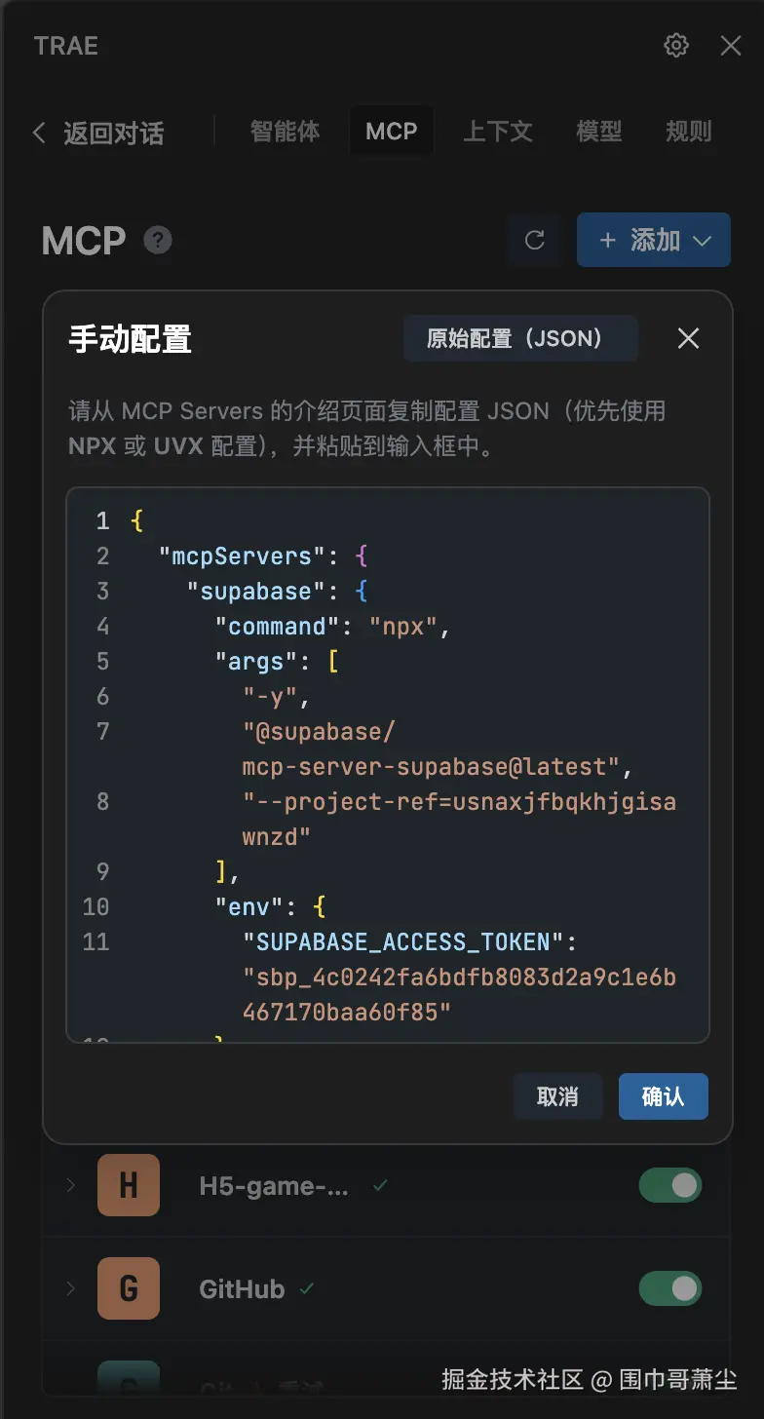Click the --project-ref argument text
Screen dimensions: 764x1419
(x=459, y=820)
